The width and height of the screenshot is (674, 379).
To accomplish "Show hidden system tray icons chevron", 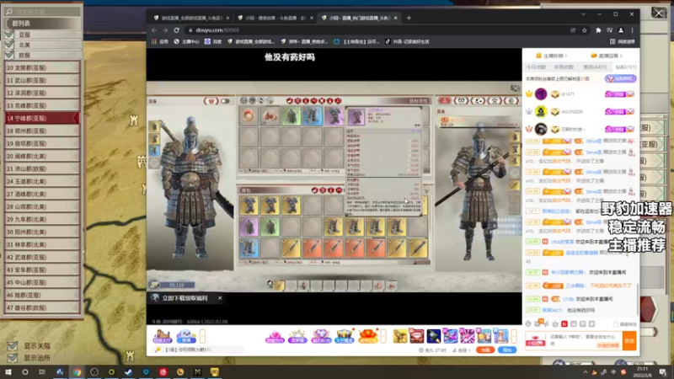I will 585,372.
